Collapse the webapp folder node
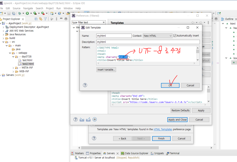This screenshot has width=237, height=162. (x=10, y=53)
